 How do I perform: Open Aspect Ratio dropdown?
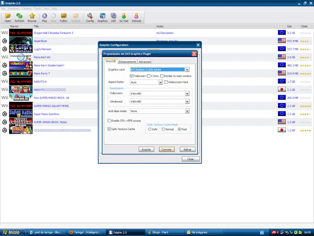click(161, 82)
